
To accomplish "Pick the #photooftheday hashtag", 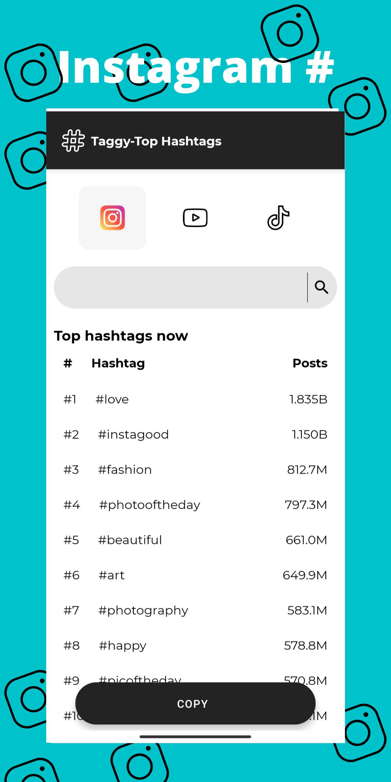I will (195, 505).
